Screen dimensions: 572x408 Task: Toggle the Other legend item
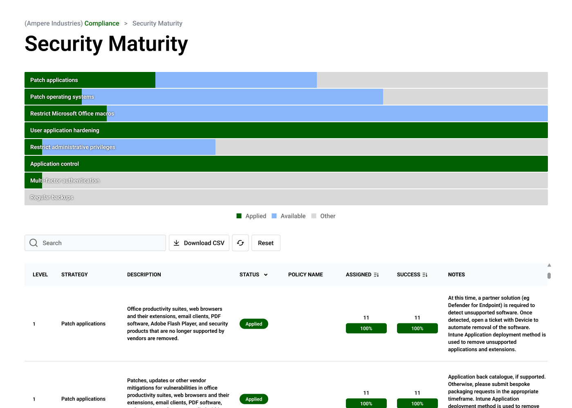(x=323, y=216)
